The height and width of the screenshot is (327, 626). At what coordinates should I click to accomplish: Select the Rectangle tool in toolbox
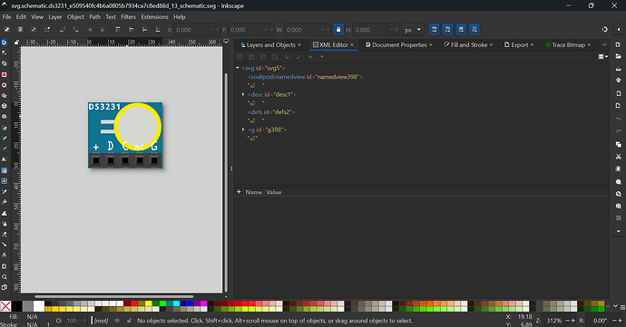pyautogui.click(x=5, y=74)
